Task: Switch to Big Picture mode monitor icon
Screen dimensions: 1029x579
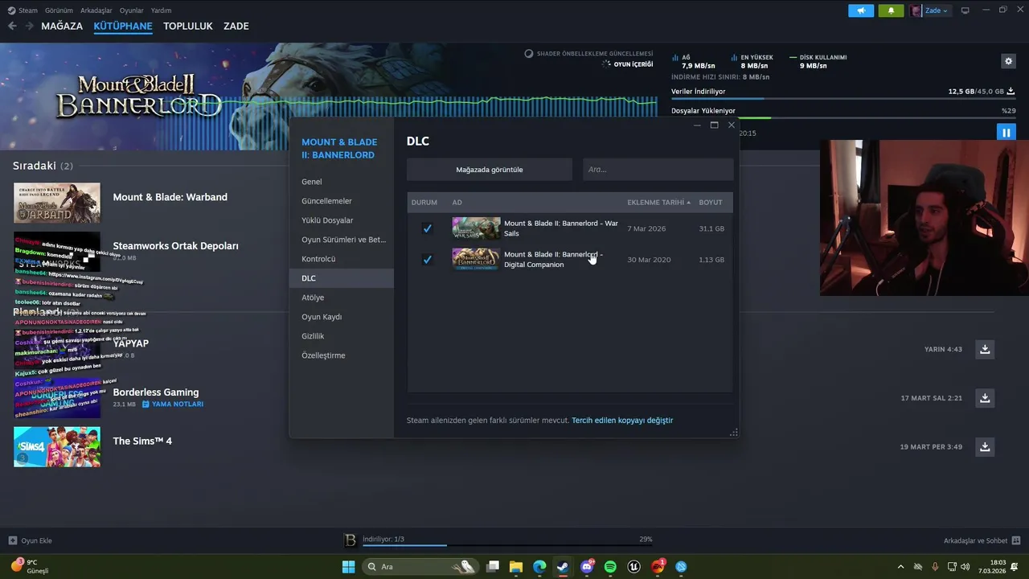Action: pos(965,10)
